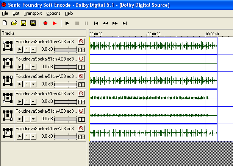Save the project with the floppy icon
This screenshot has width=233, height=166.
click(x=23, y=23)
